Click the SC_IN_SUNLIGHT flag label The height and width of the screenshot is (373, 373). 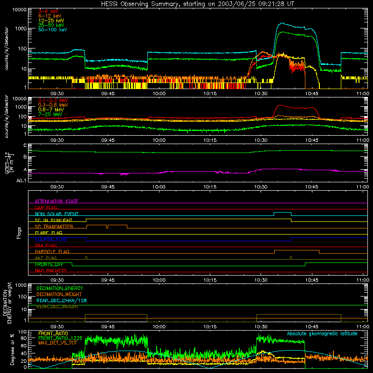54,220
